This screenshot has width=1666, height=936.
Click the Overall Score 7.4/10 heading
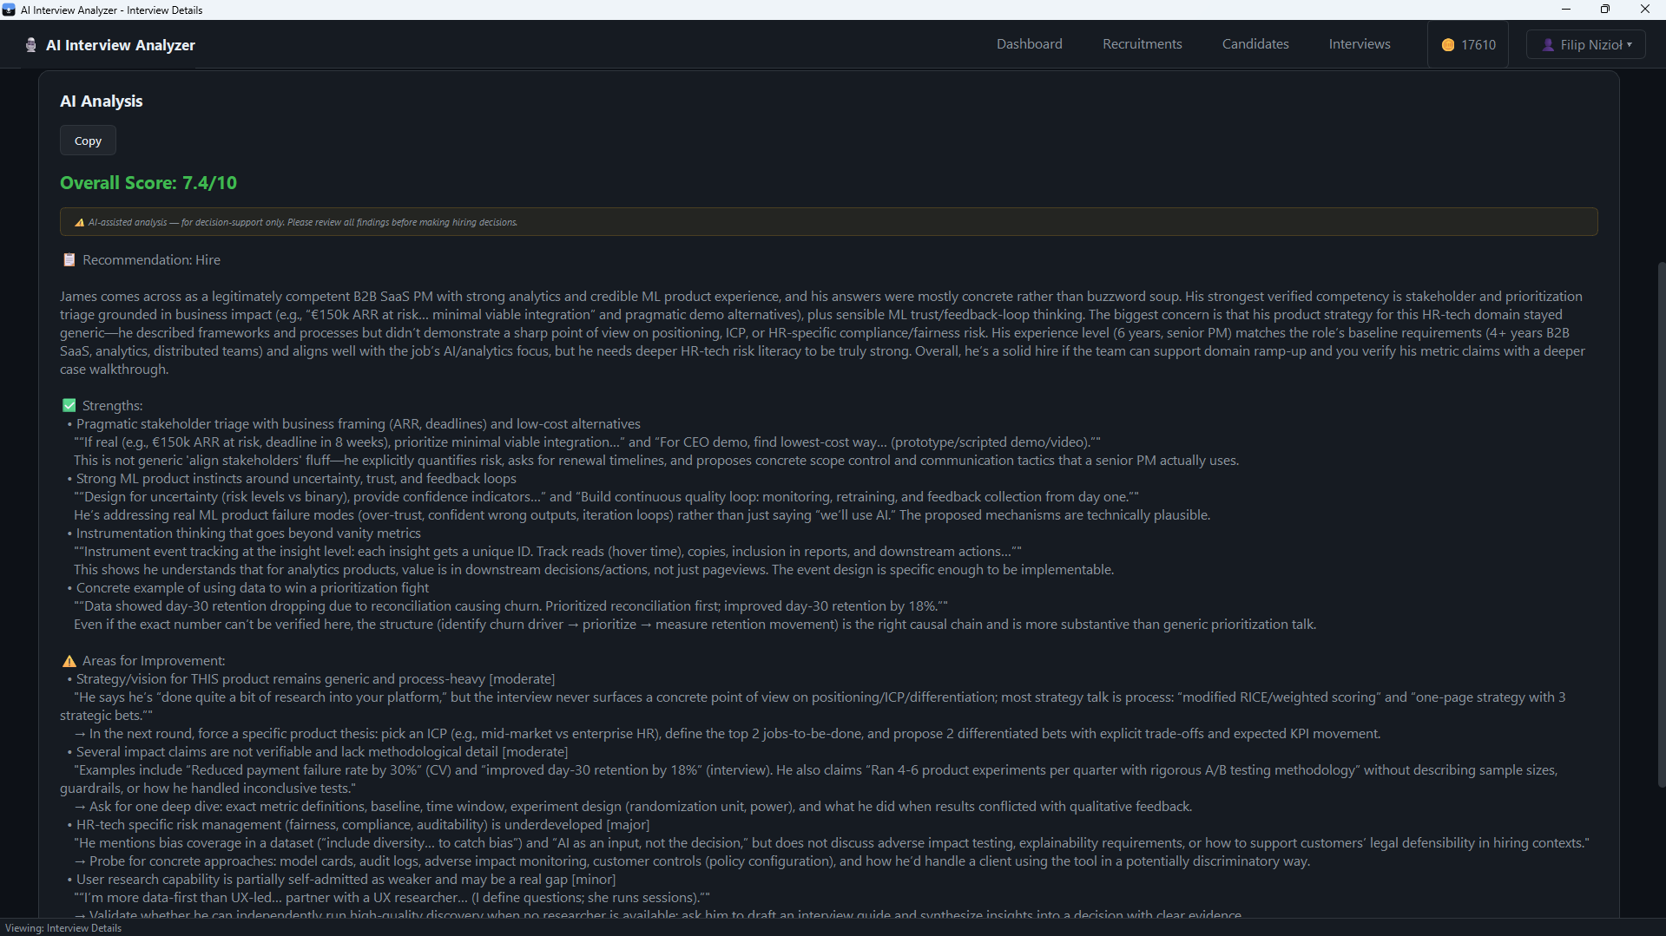click(x=148, y=183)
